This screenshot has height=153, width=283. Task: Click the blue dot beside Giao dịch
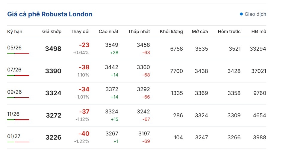(x=241, y=14)
